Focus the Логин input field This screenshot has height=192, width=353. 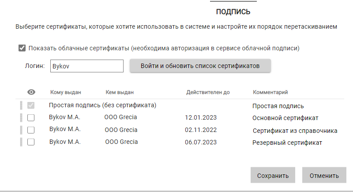(87, 66)
